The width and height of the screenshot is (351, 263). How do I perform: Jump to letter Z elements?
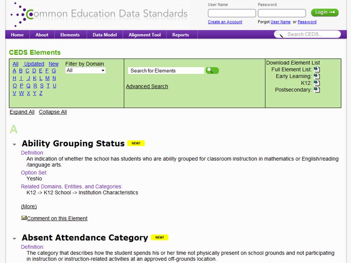point(41,93)
